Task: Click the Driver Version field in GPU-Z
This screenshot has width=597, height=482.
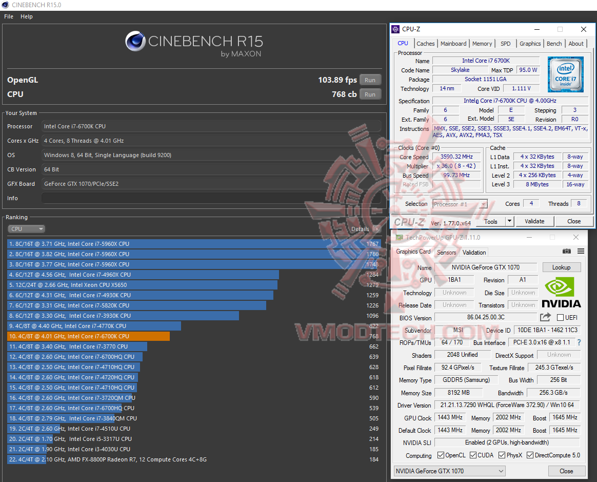Action: point(507,404)
